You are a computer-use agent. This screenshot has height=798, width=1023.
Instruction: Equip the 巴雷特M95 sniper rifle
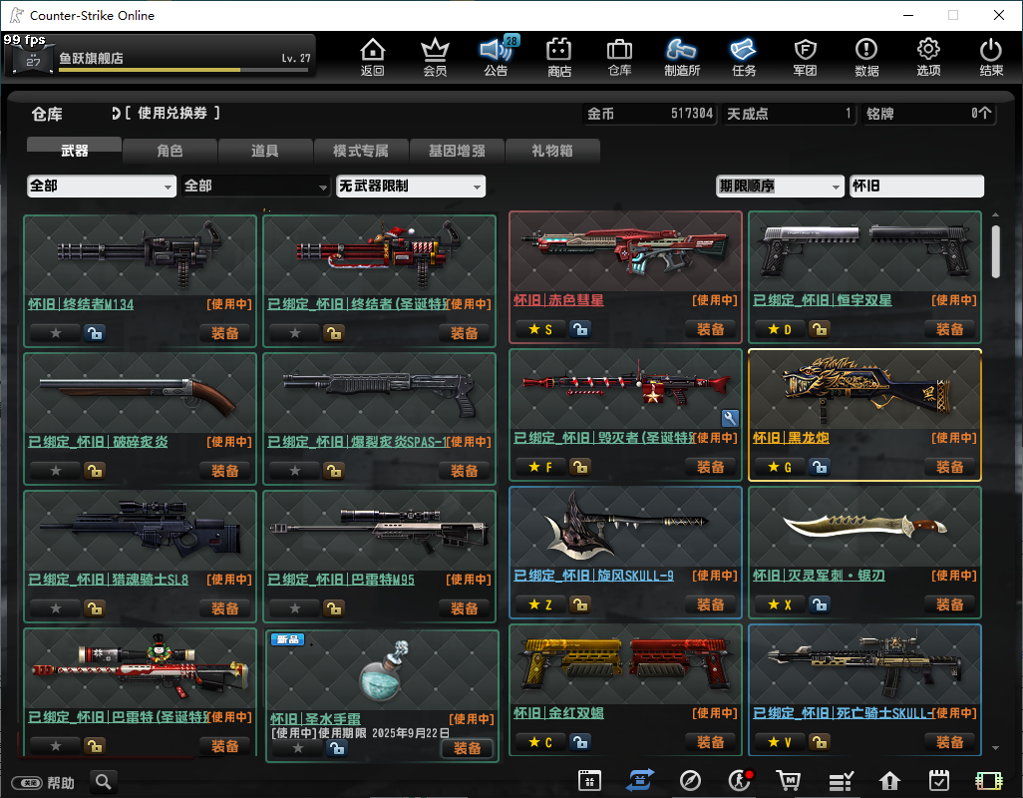(x=465, y=608)
